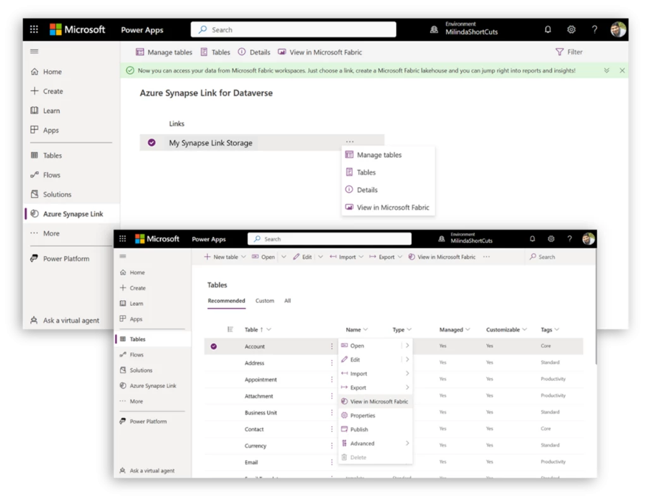Open the Name column sort dropdown
Screen dimensions: 647x501
tap(365, 329)
